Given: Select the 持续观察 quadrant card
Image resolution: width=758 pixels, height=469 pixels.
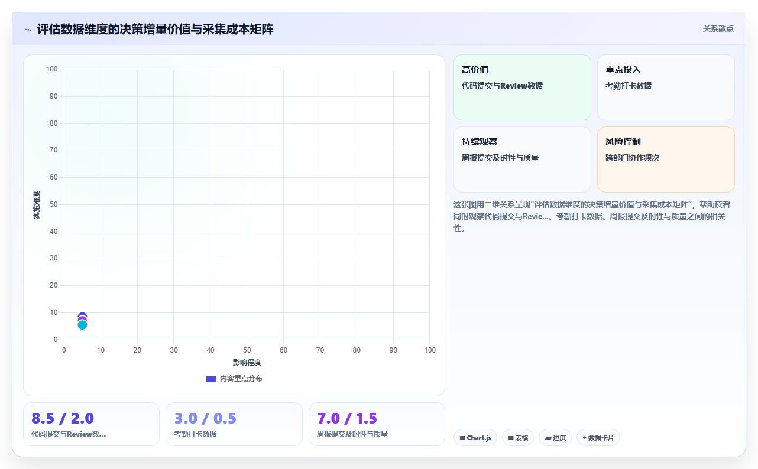Looking at the screenshot, I should [x=522, y=159].
